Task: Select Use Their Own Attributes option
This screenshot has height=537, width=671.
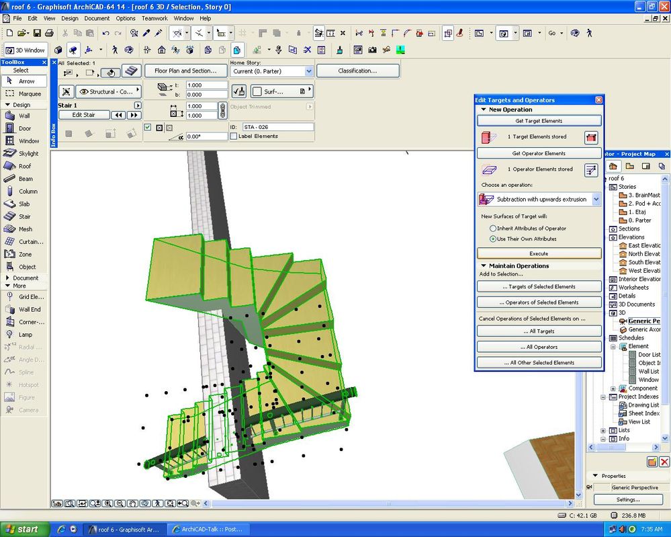Action: [494, 239]
